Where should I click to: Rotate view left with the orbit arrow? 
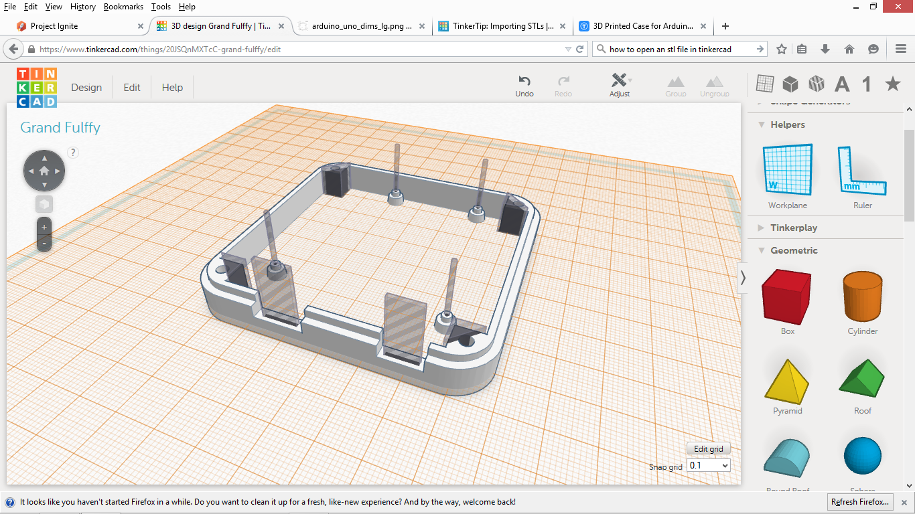pos(30,171)
